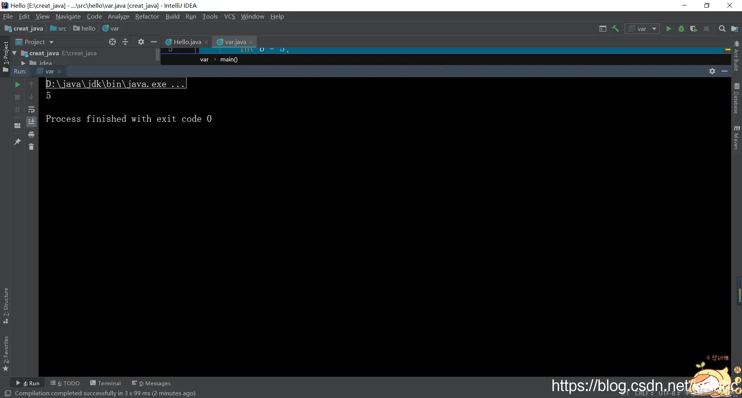This screenshot has width=742, height=398.
Task: Open the 6: TODO bottom tab
Action: [x=65, y=383]
